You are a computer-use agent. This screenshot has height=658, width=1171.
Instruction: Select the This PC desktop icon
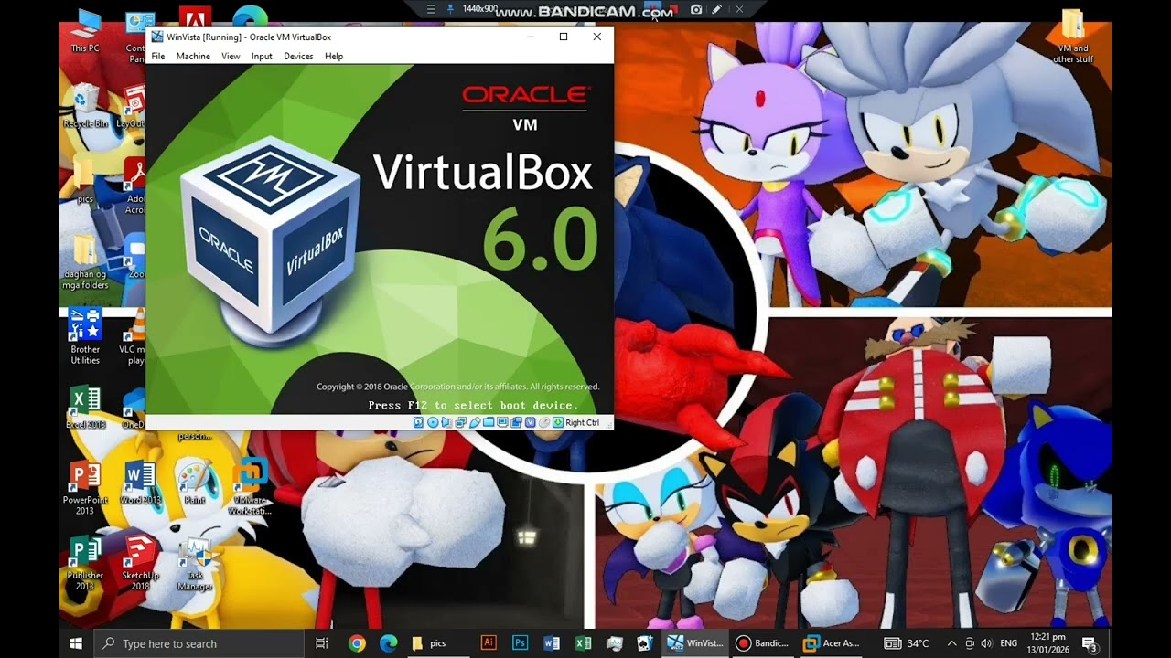click(85, 30)
